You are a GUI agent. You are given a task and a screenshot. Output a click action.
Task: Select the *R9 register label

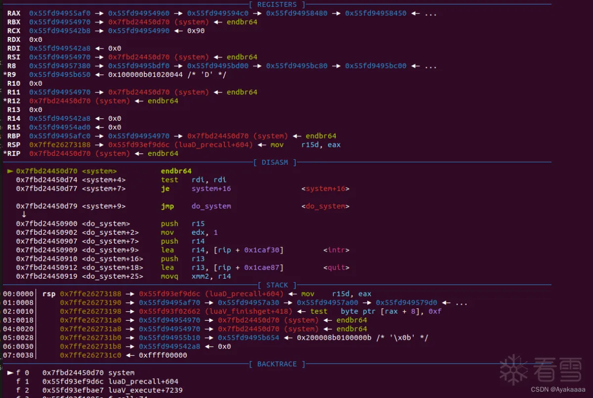(10, 74)
